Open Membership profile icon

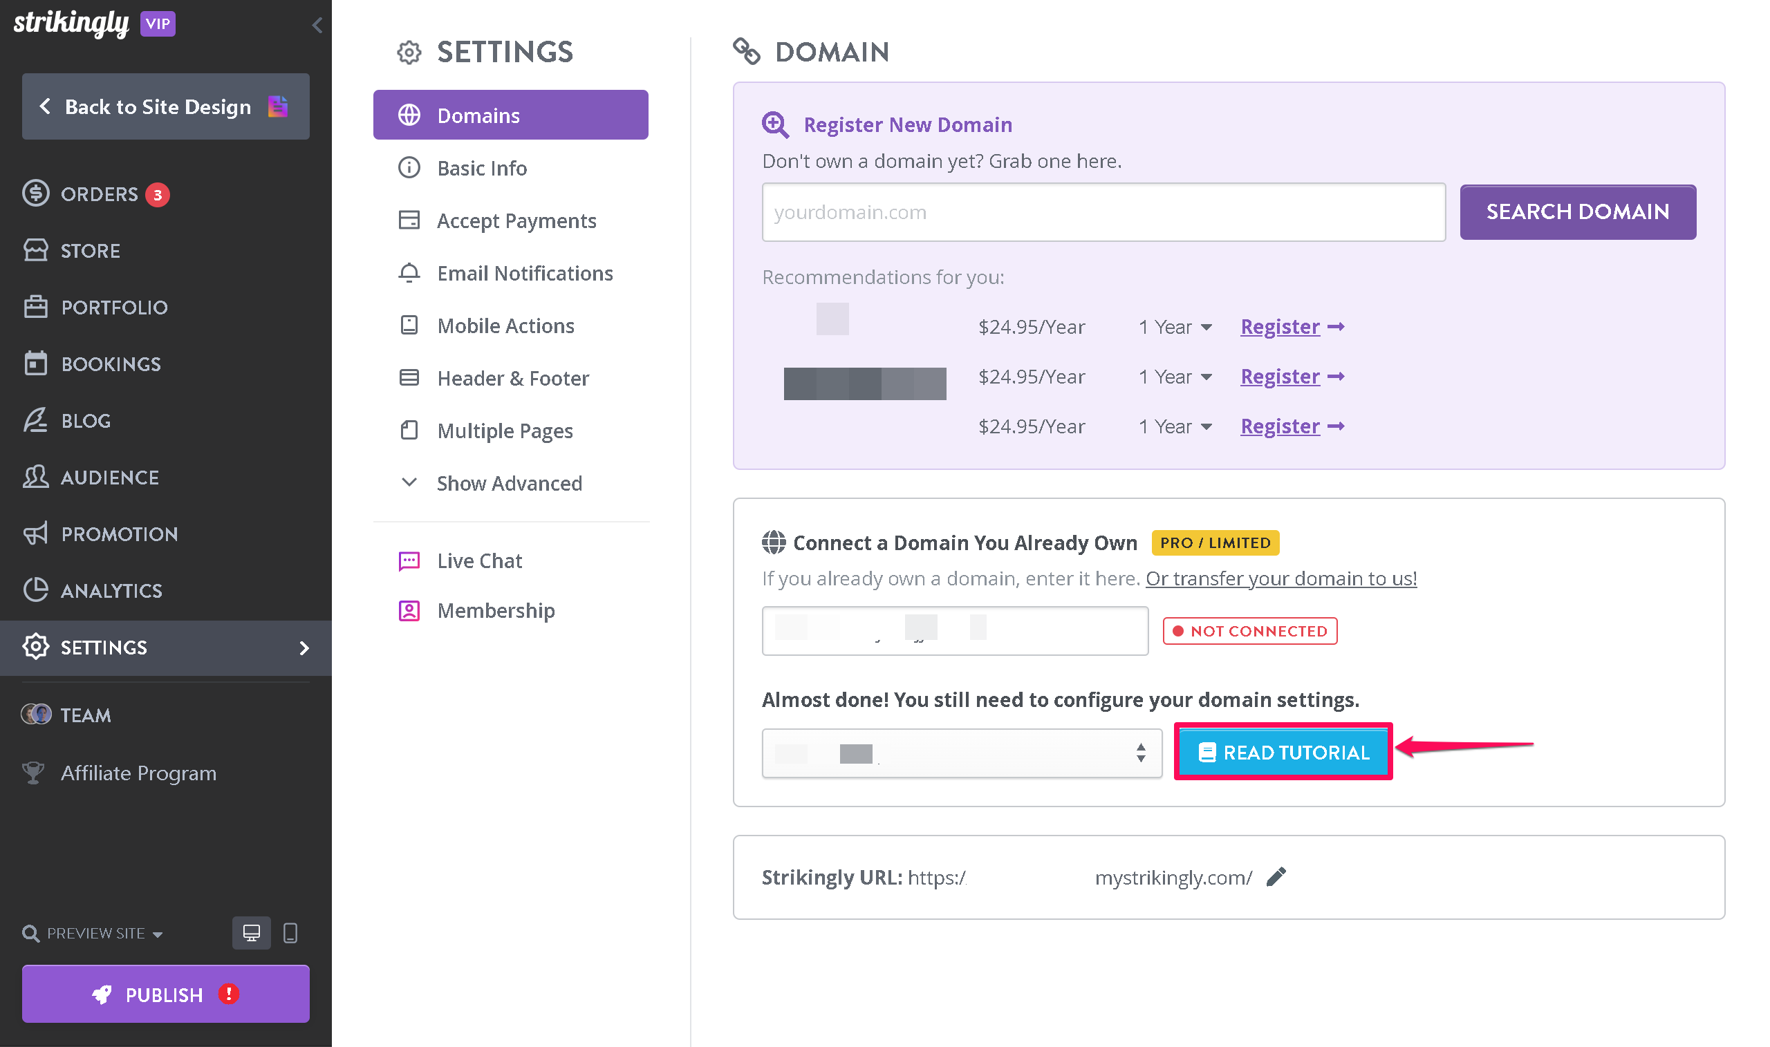click(x=409, y=610)
